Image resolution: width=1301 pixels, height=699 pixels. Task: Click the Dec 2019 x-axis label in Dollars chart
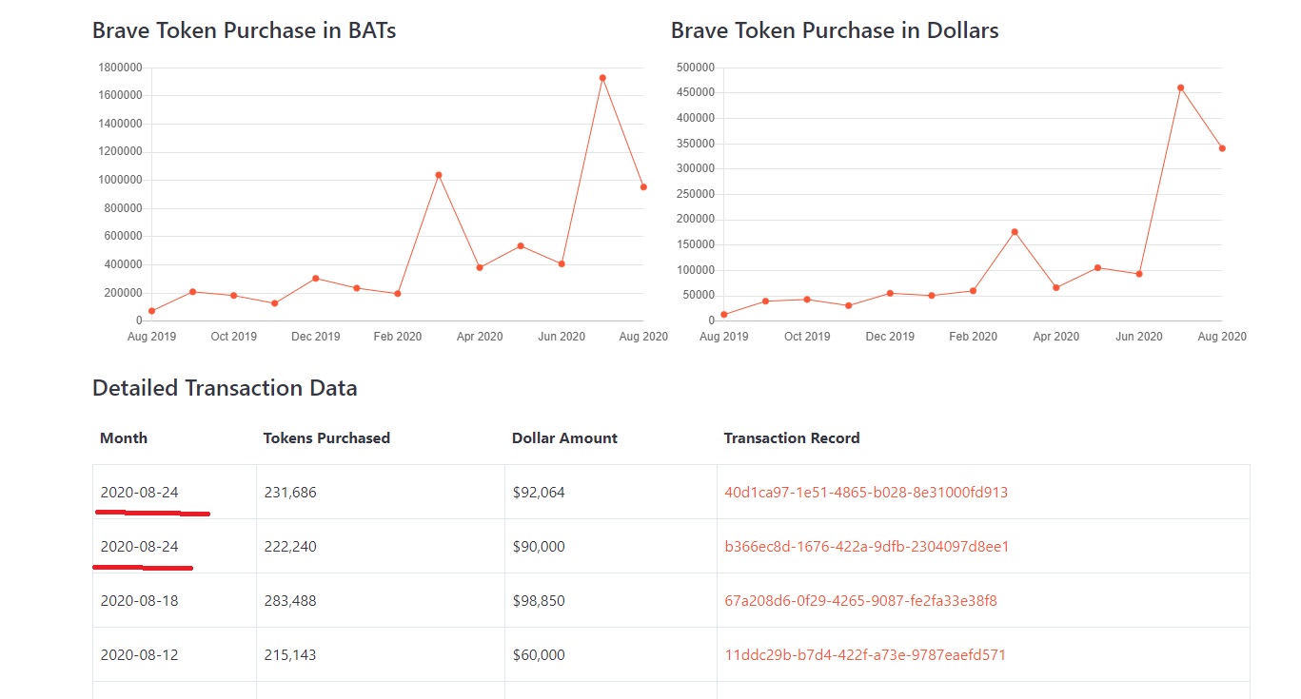coord(890,337)
